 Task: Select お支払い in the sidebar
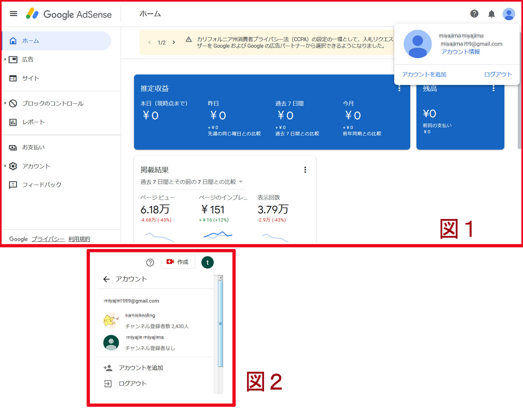coord(33,147)
